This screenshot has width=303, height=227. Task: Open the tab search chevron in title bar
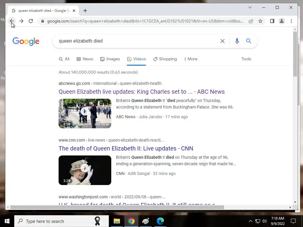pyautogui.click(x=250, y=7)
